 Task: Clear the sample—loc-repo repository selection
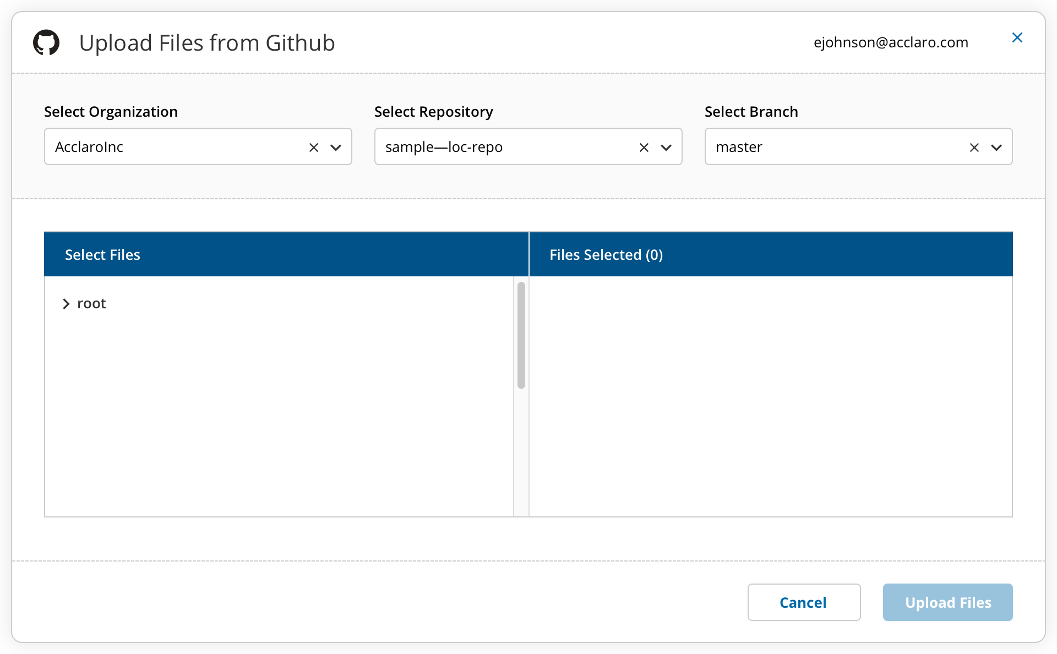[642, 148]
